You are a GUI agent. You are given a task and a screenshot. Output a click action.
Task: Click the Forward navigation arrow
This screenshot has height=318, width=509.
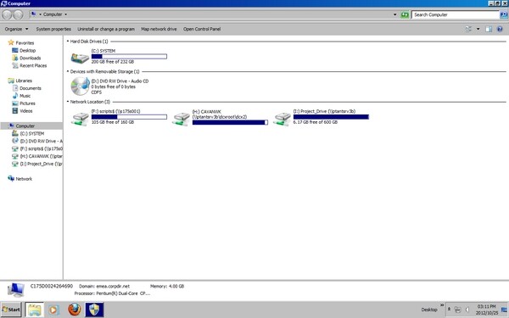tap(18, 14)
